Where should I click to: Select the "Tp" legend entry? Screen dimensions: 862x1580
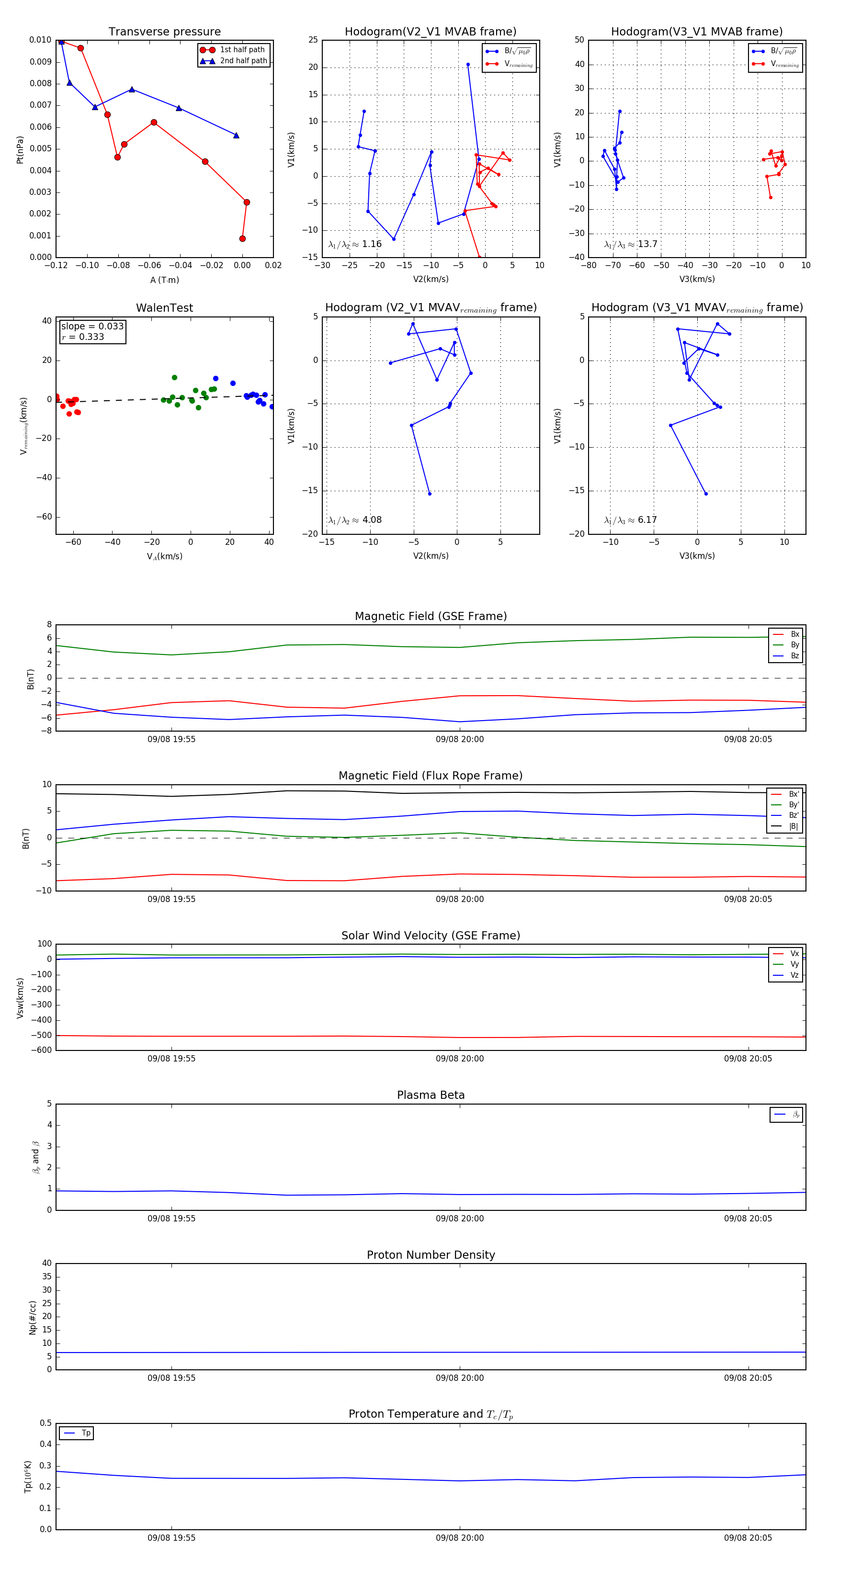(77, 1433)
